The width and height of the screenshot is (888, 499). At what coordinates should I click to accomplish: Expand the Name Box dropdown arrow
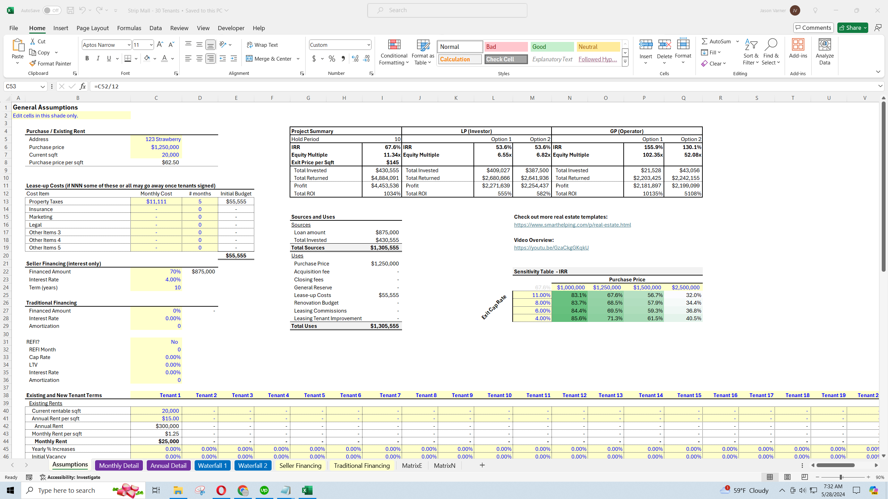pyautogui.click(x=43, y=86)
